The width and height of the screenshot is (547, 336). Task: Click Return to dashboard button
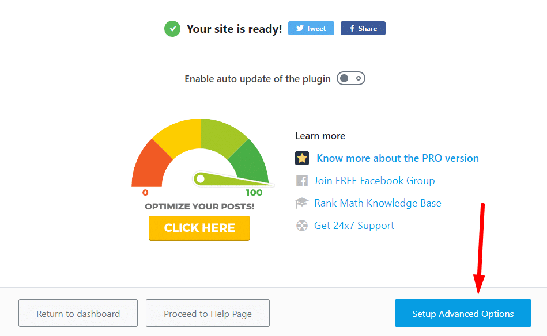tap(78, 314)
